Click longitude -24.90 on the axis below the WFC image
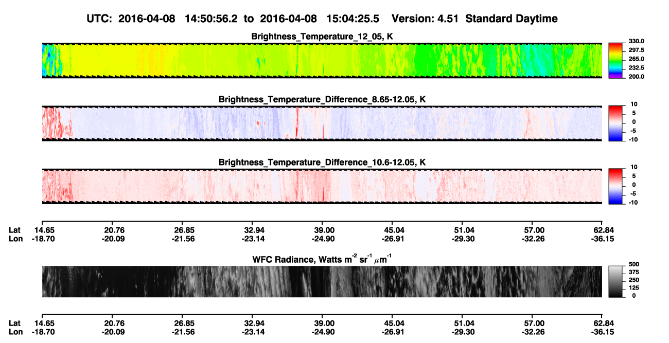Viewport: 669px width, 343px height. tap(323, 332)
